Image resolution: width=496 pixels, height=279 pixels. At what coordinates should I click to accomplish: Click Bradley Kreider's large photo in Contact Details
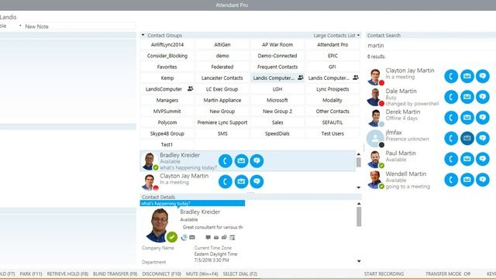pos(160,225)
